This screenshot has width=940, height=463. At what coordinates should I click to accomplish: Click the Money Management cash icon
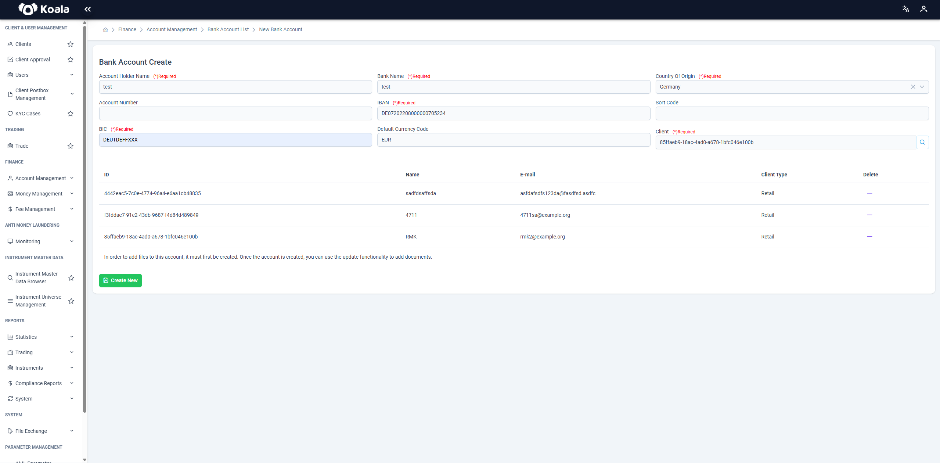[x=10, y=194]
